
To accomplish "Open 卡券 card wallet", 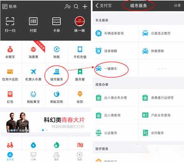I will [x=56, y=25].
